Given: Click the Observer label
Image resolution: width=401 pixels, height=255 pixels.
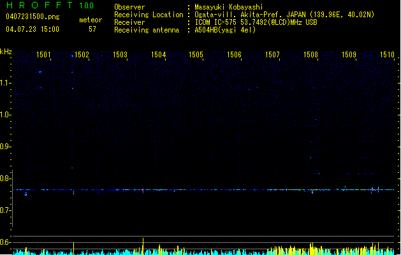Looking at the screenshot, I should point(129,7).
